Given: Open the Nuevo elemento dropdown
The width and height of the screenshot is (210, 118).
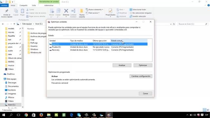Looking at the screenshot, I should [94, 10].
